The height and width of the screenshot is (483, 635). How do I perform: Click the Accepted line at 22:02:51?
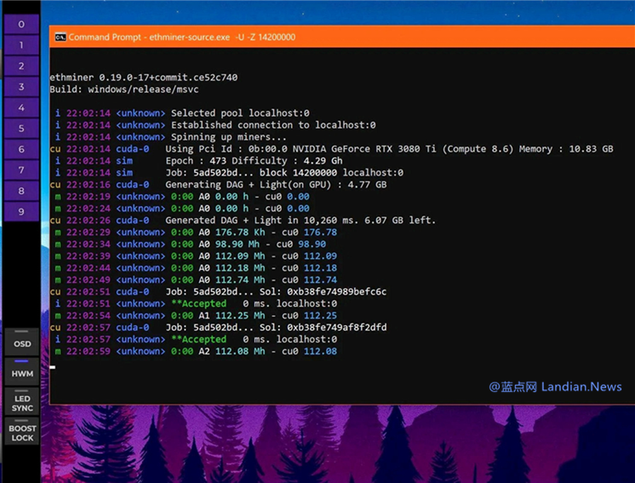coord(196,303)
